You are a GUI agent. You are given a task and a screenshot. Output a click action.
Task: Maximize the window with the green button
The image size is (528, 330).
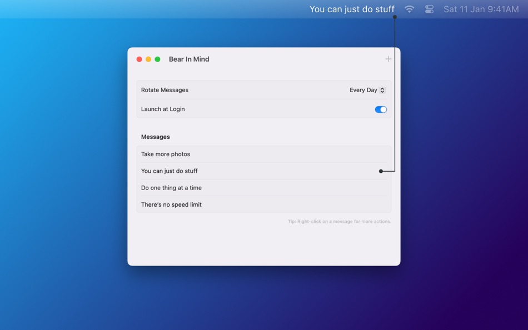point(157,59)
